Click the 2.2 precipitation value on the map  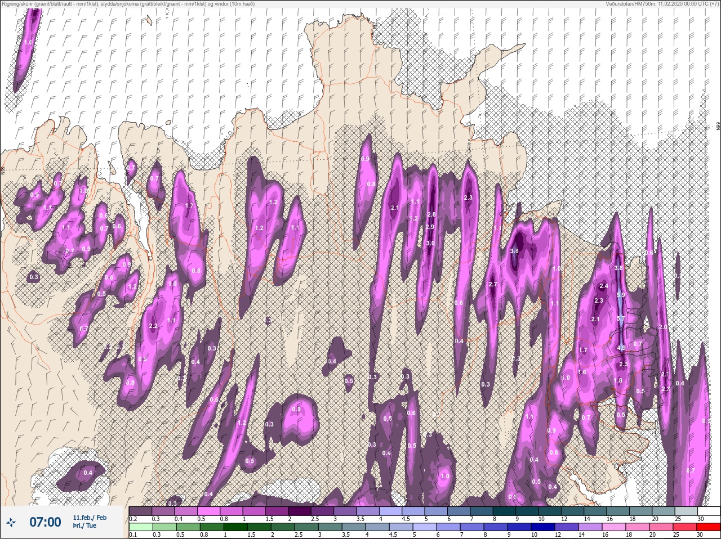[x=153, y=326]
